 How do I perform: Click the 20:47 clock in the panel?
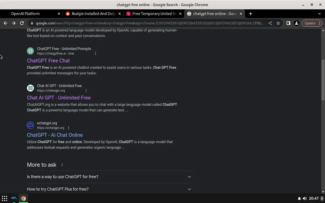click(314, 198)
